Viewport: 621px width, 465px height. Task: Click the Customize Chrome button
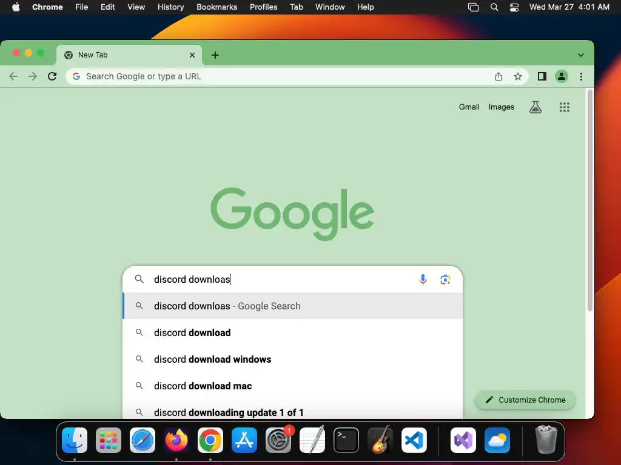pyautogui.click(x=525, y=400)
